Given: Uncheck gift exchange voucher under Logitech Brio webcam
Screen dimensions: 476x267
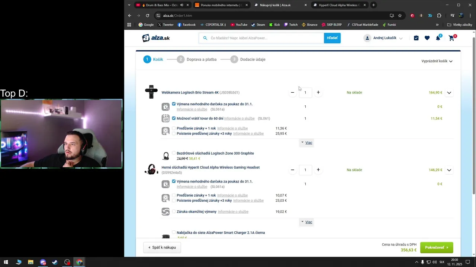Looking at the screenshot, I should [174, 104].
